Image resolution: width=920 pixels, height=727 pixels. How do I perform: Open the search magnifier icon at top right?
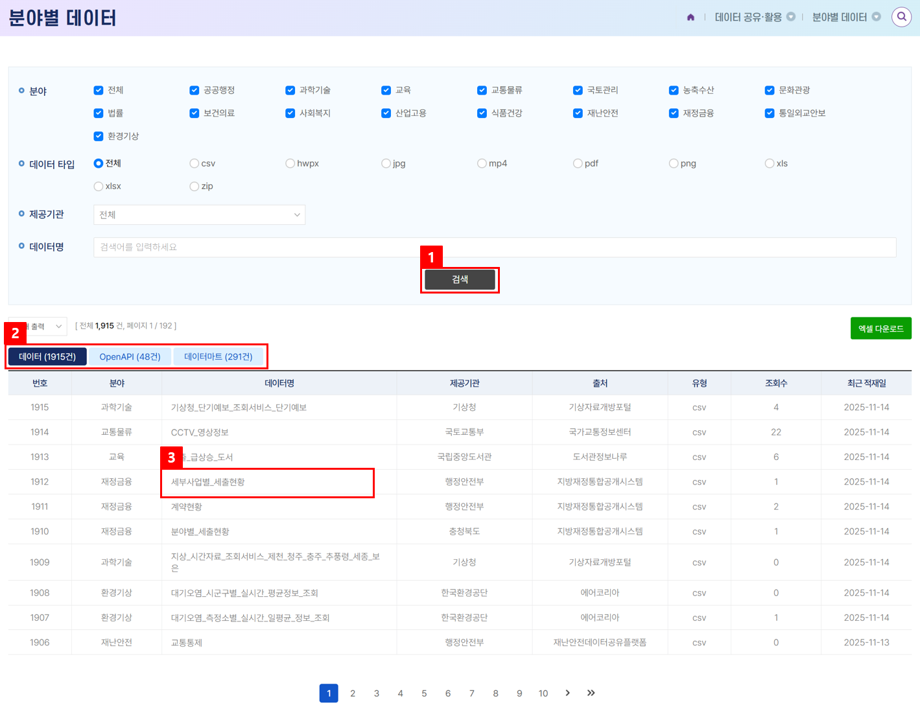[901, 17]
